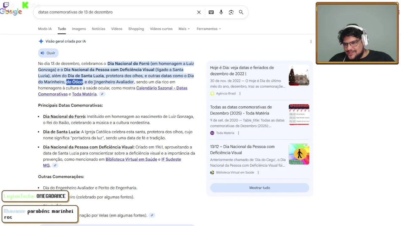
Task: Open the Toda Matéria link in summary
Action: pyautogui.click(x=84, y=94)
